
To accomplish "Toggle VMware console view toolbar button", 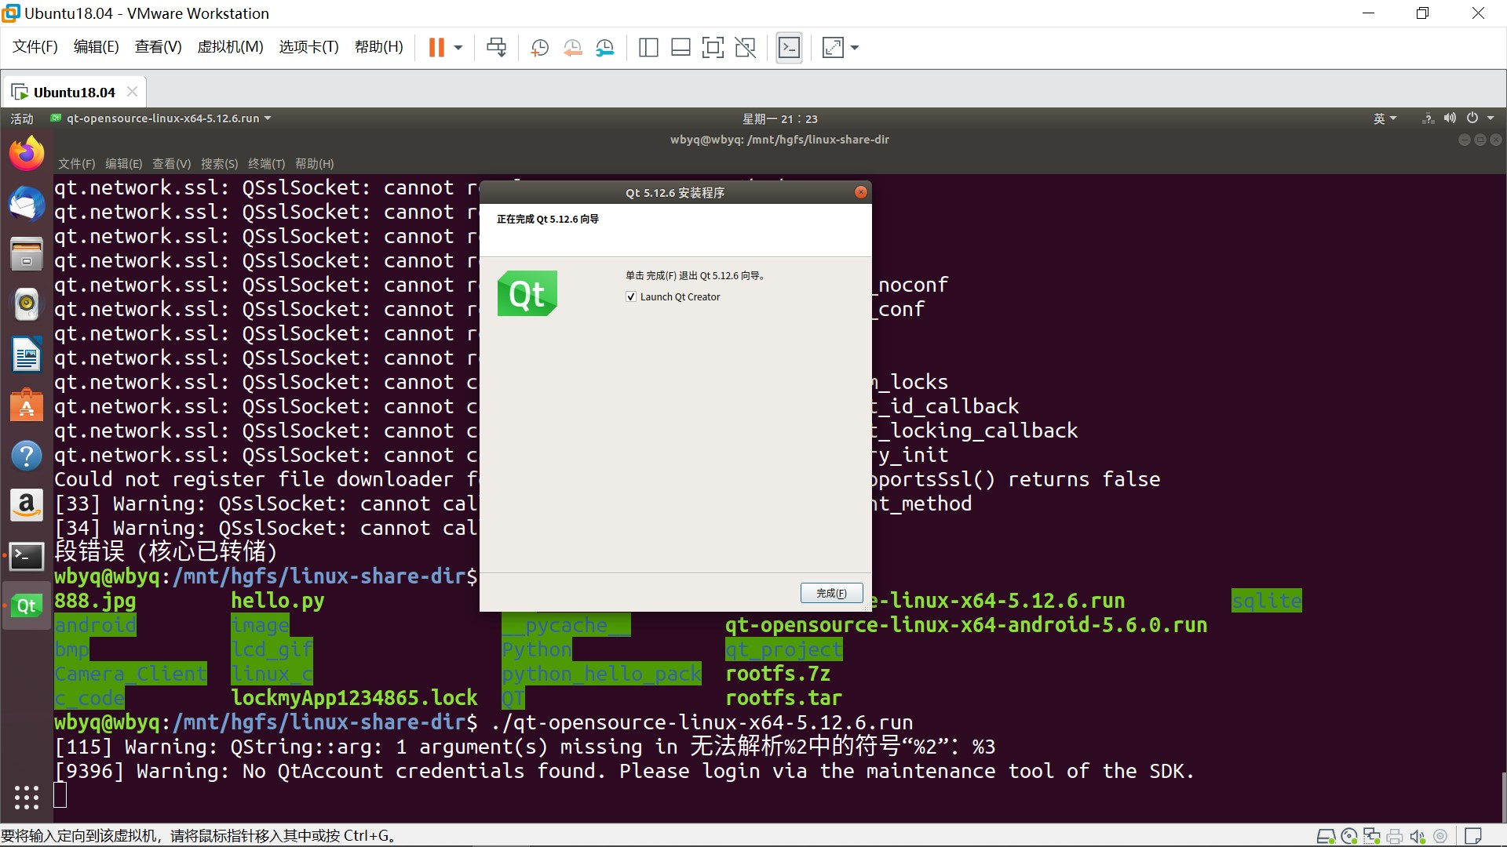I will [x=789, y=48].
